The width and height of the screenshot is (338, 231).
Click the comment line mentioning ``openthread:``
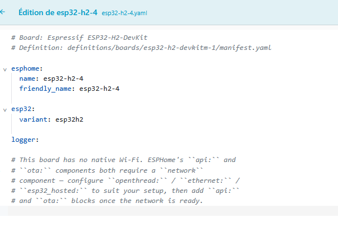pyautogui.click(x=126, y=181)
